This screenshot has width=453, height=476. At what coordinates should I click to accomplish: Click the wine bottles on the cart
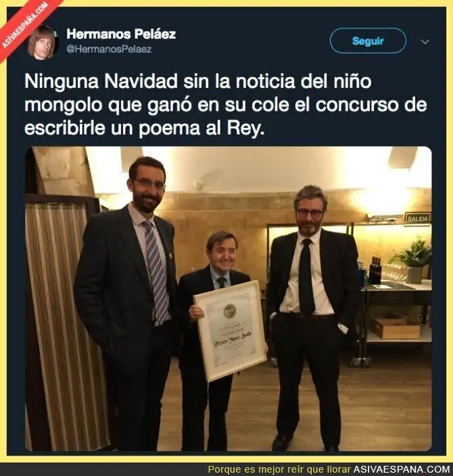(375, 270)
